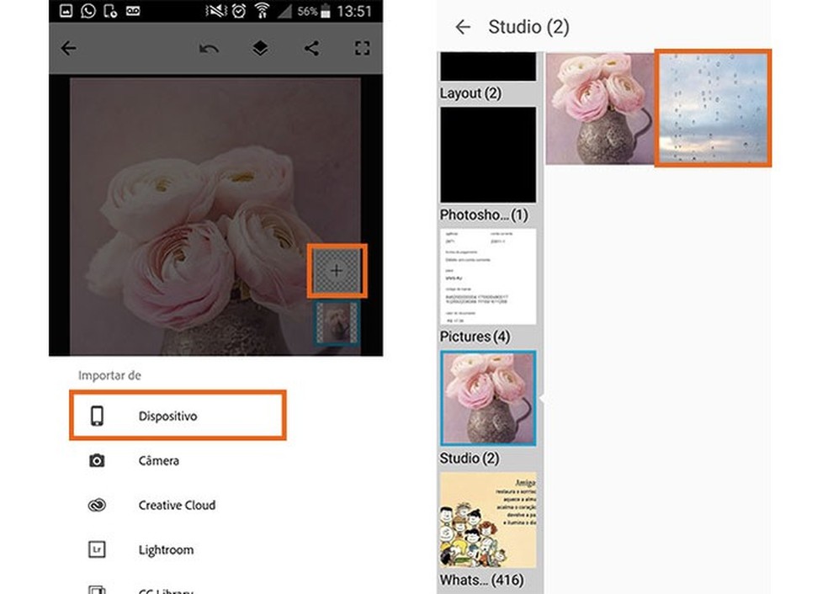Add a new layer with plus tile
This screenshot has width=828, height=594.
tap(337, 271)
